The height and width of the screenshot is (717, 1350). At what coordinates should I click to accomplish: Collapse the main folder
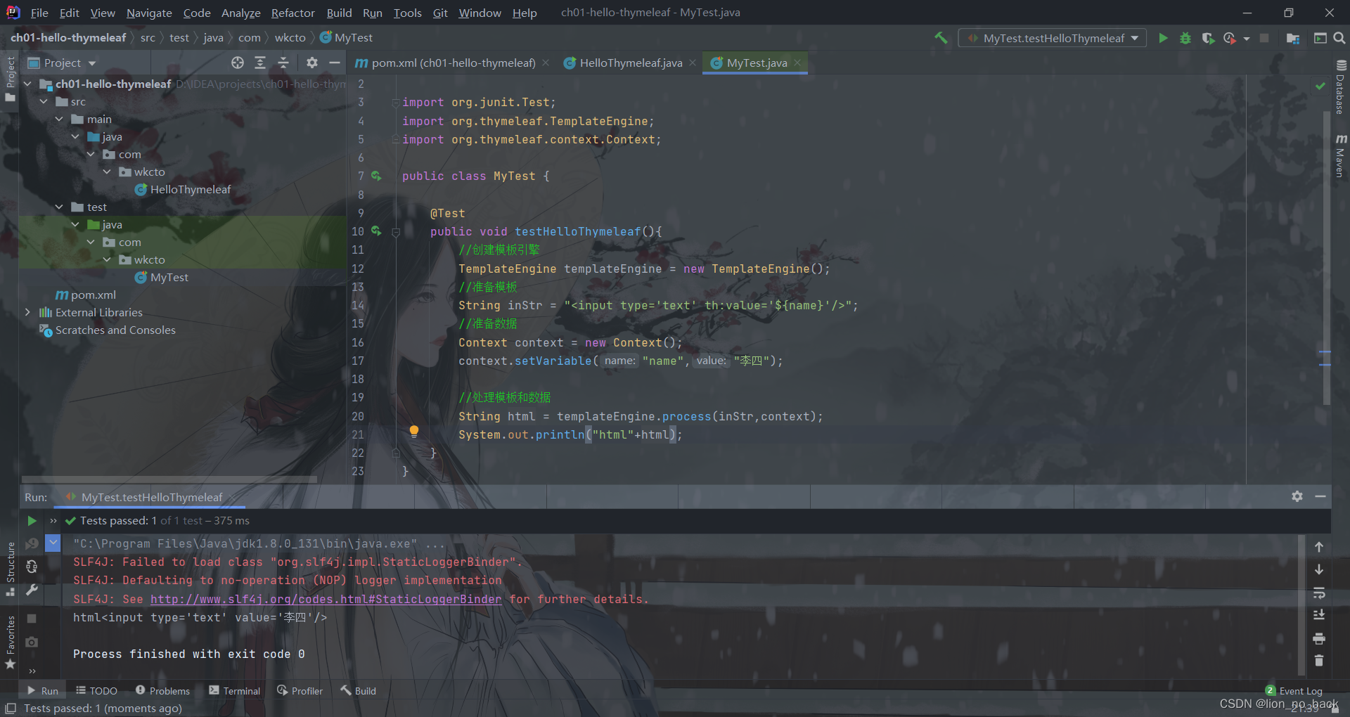click(x=60, y=119)
